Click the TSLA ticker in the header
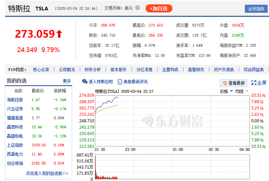The width and height of the screenshot is (269, 181). pyautogui.click(x=42, y=9)
